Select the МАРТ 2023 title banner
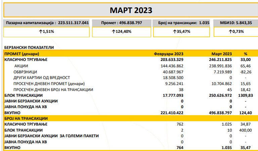The height and width of the screenshot is (151, 258). pyautogui.click(x=130, y=10)
